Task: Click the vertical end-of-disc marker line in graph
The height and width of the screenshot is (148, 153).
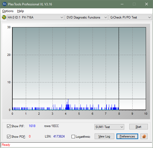Action: click(x=119, y=68)
